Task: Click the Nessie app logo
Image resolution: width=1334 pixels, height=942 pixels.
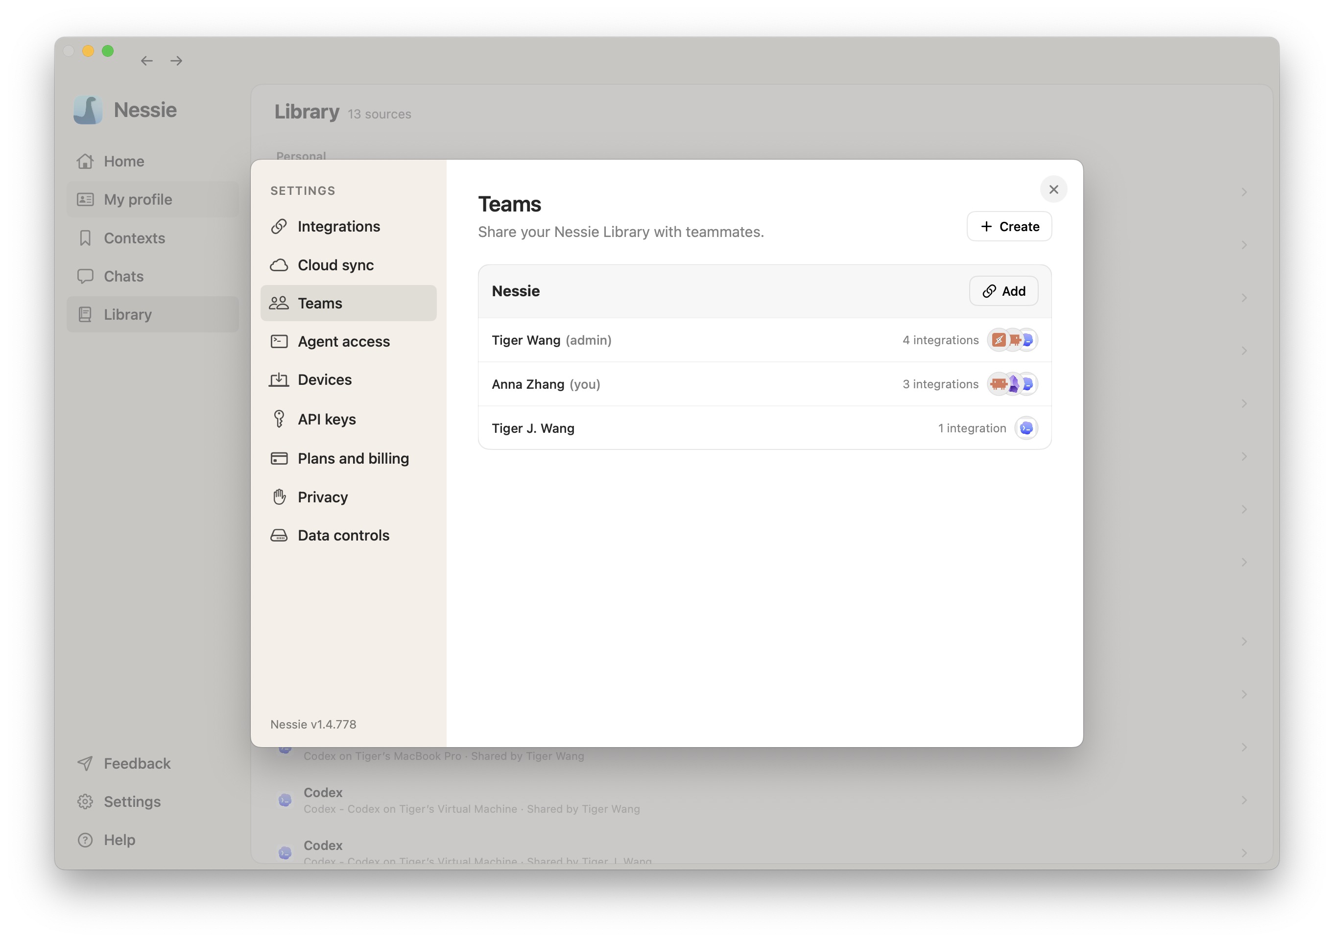Action: pyautogui.click(x=88, y=110)
